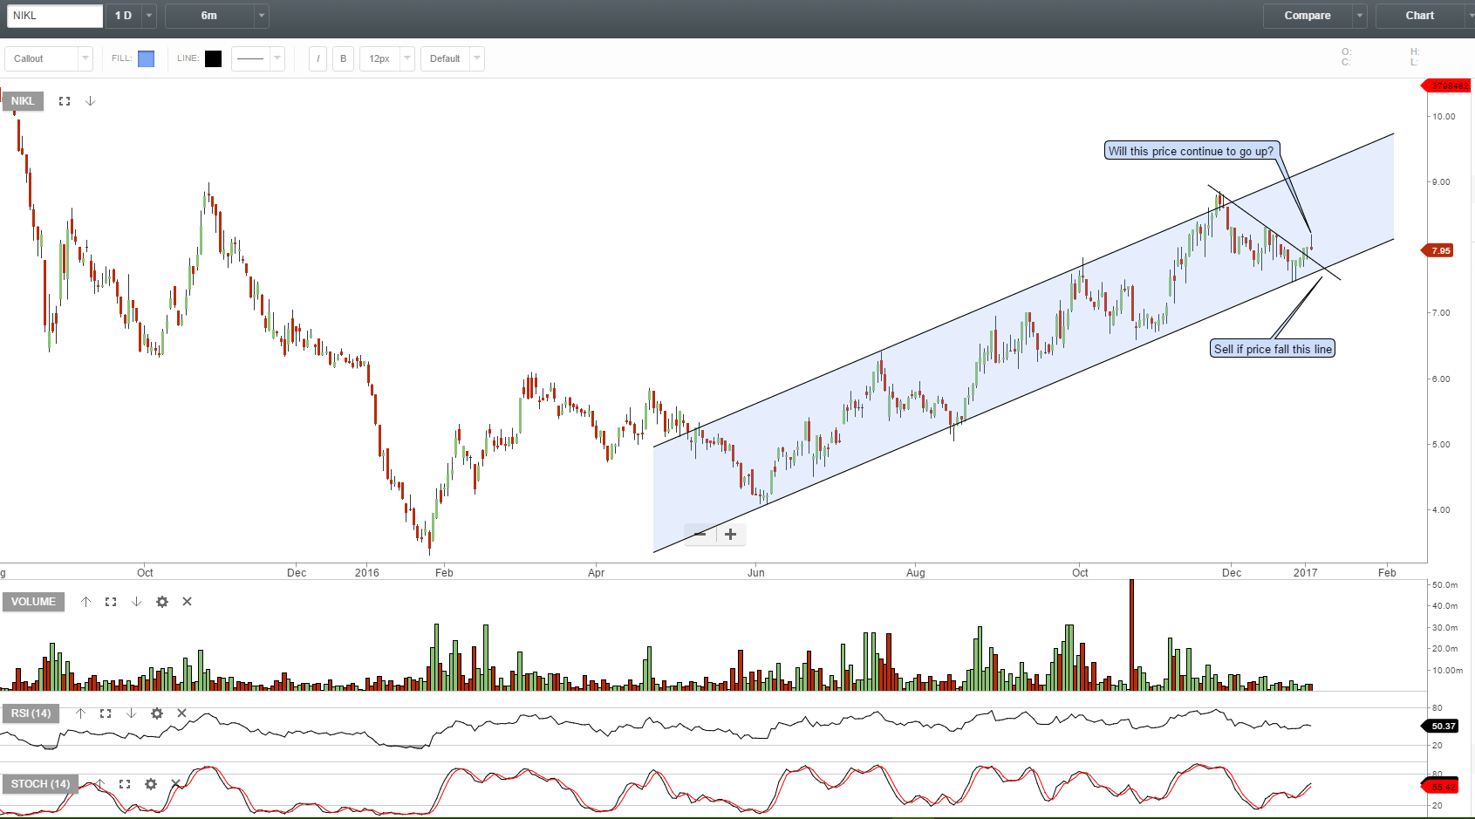Open the VOLUME panel settings gear
This screenshot has width=1475, height=819.
point(162,602)
